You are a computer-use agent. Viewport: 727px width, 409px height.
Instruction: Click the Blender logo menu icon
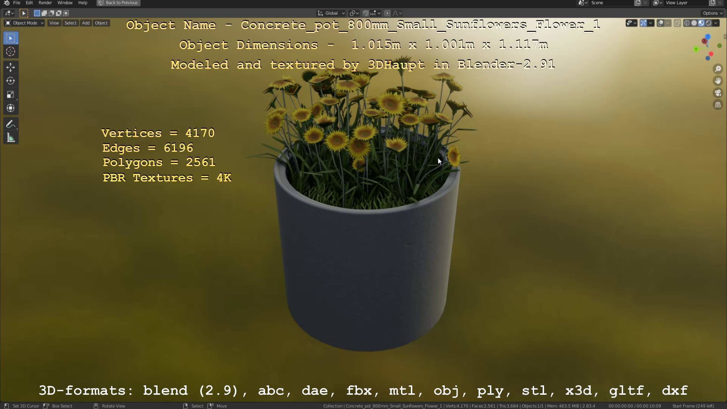[6, 3]
